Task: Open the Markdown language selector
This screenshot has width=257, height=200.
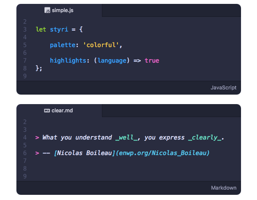Action: coord(224,188)
